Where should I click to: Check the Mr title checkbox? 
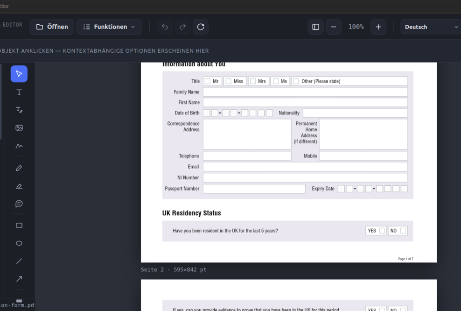pos(208,81)
